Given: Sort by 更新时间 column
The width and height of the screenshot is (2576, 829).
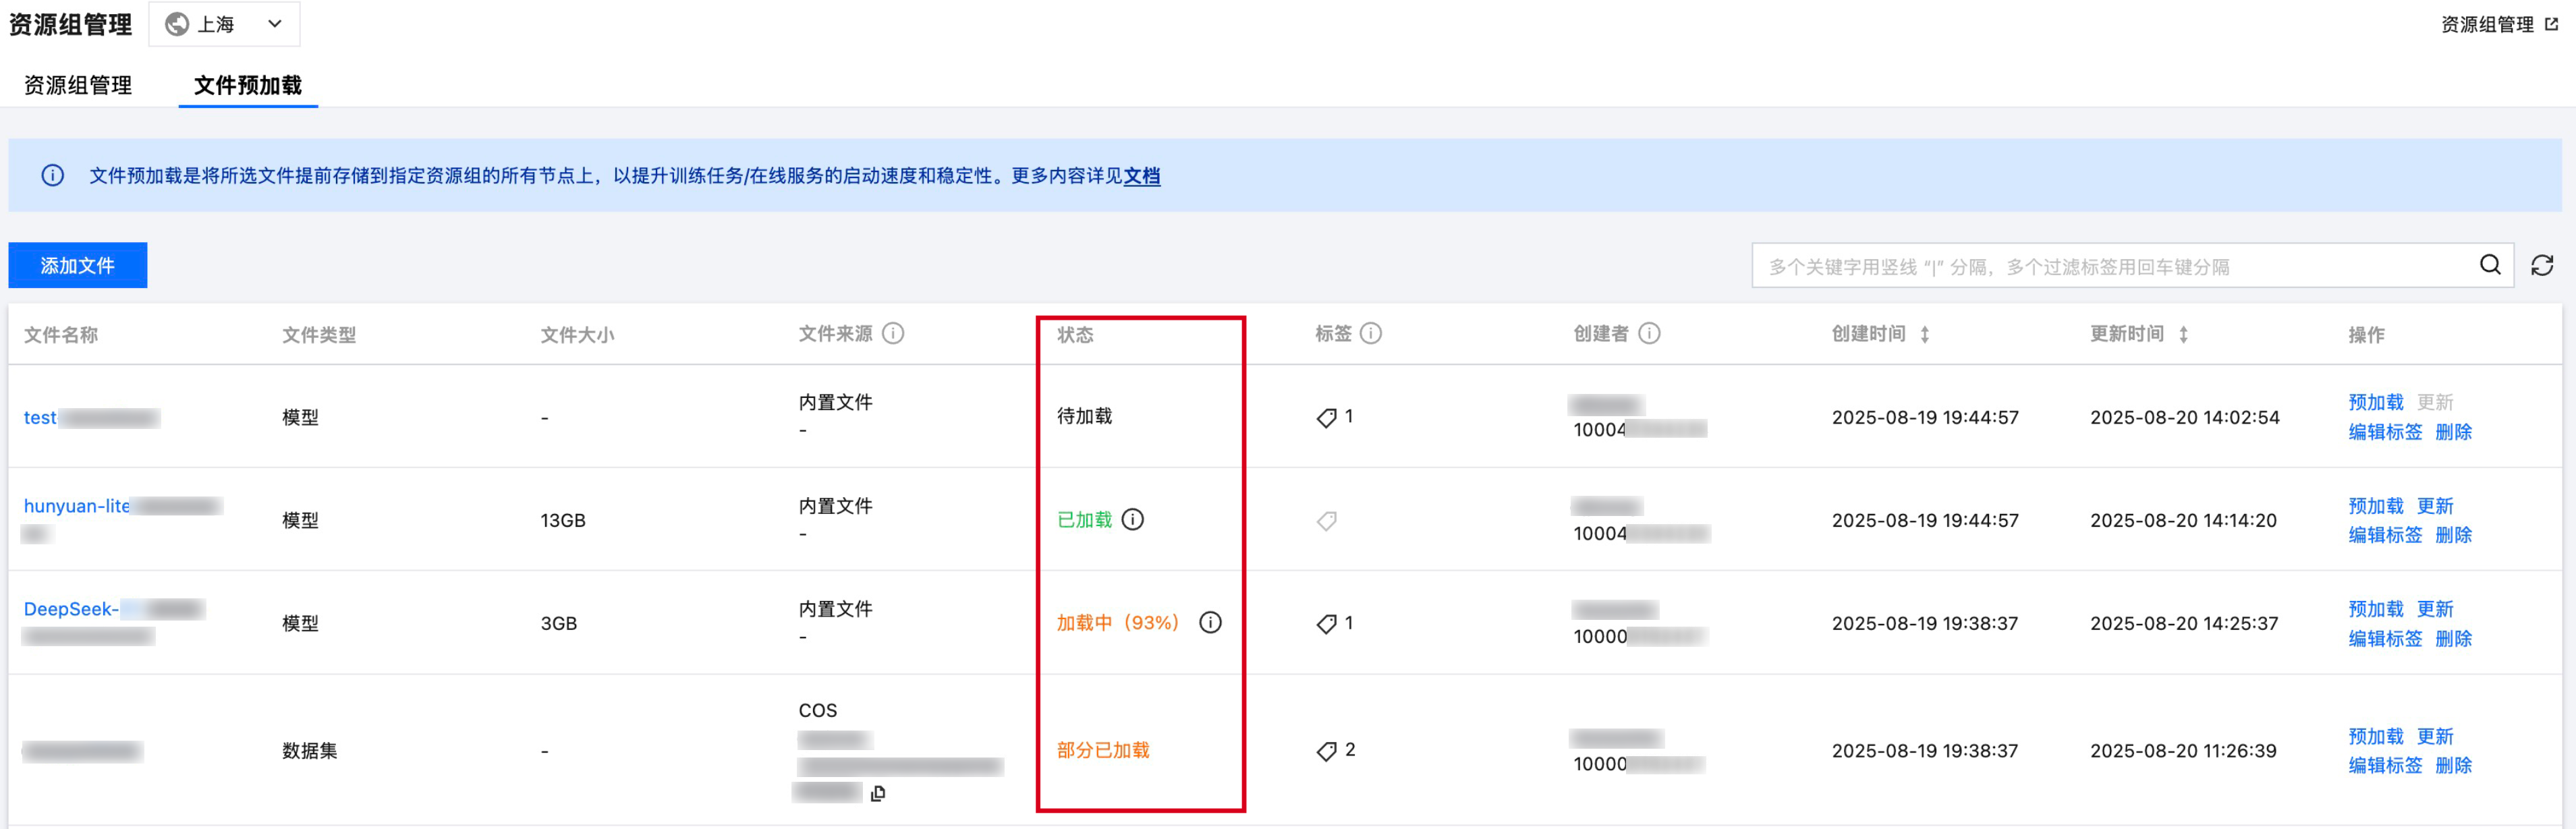Looking at the screenshot, I should point(2183,334).
